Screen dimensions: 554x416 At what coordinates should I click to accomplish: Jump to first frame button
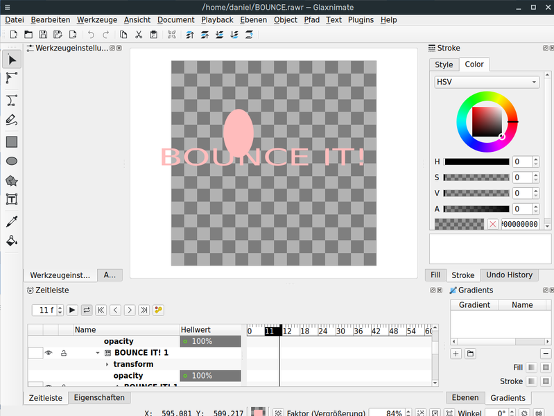[101, 310]
